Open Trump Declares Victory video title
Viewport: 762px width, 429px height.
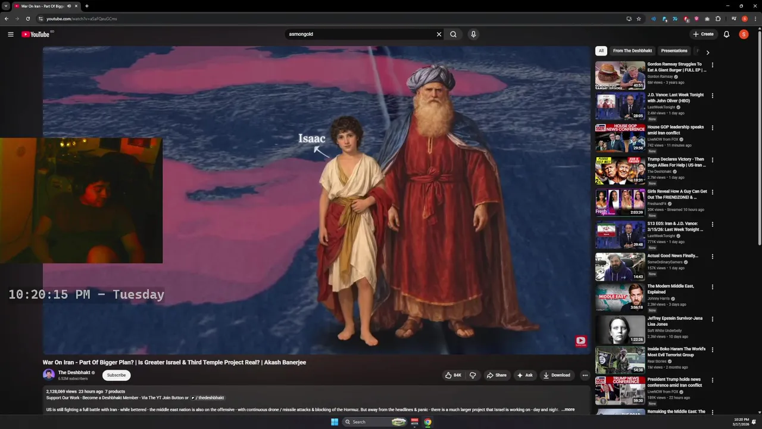676,162
